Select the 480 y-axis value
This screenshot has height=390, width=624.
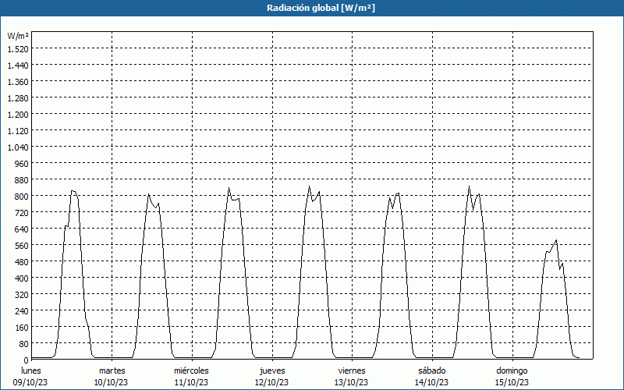22,262
